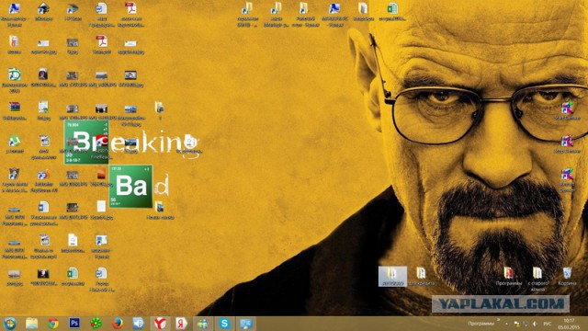
Task: Click the Программы taskbar toolbar label
Action: pos(481,324)
